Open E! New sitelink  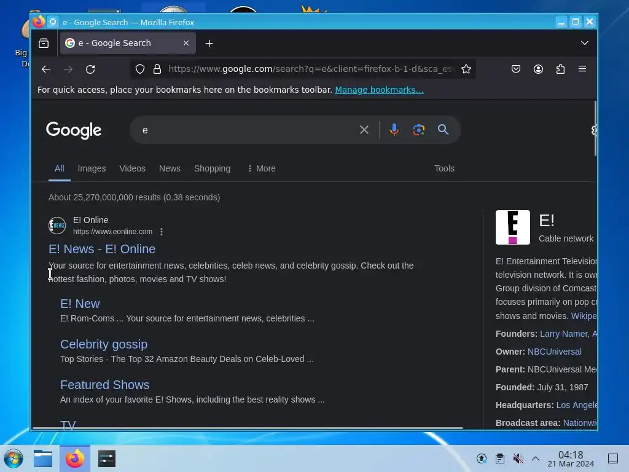coord(80,304)
